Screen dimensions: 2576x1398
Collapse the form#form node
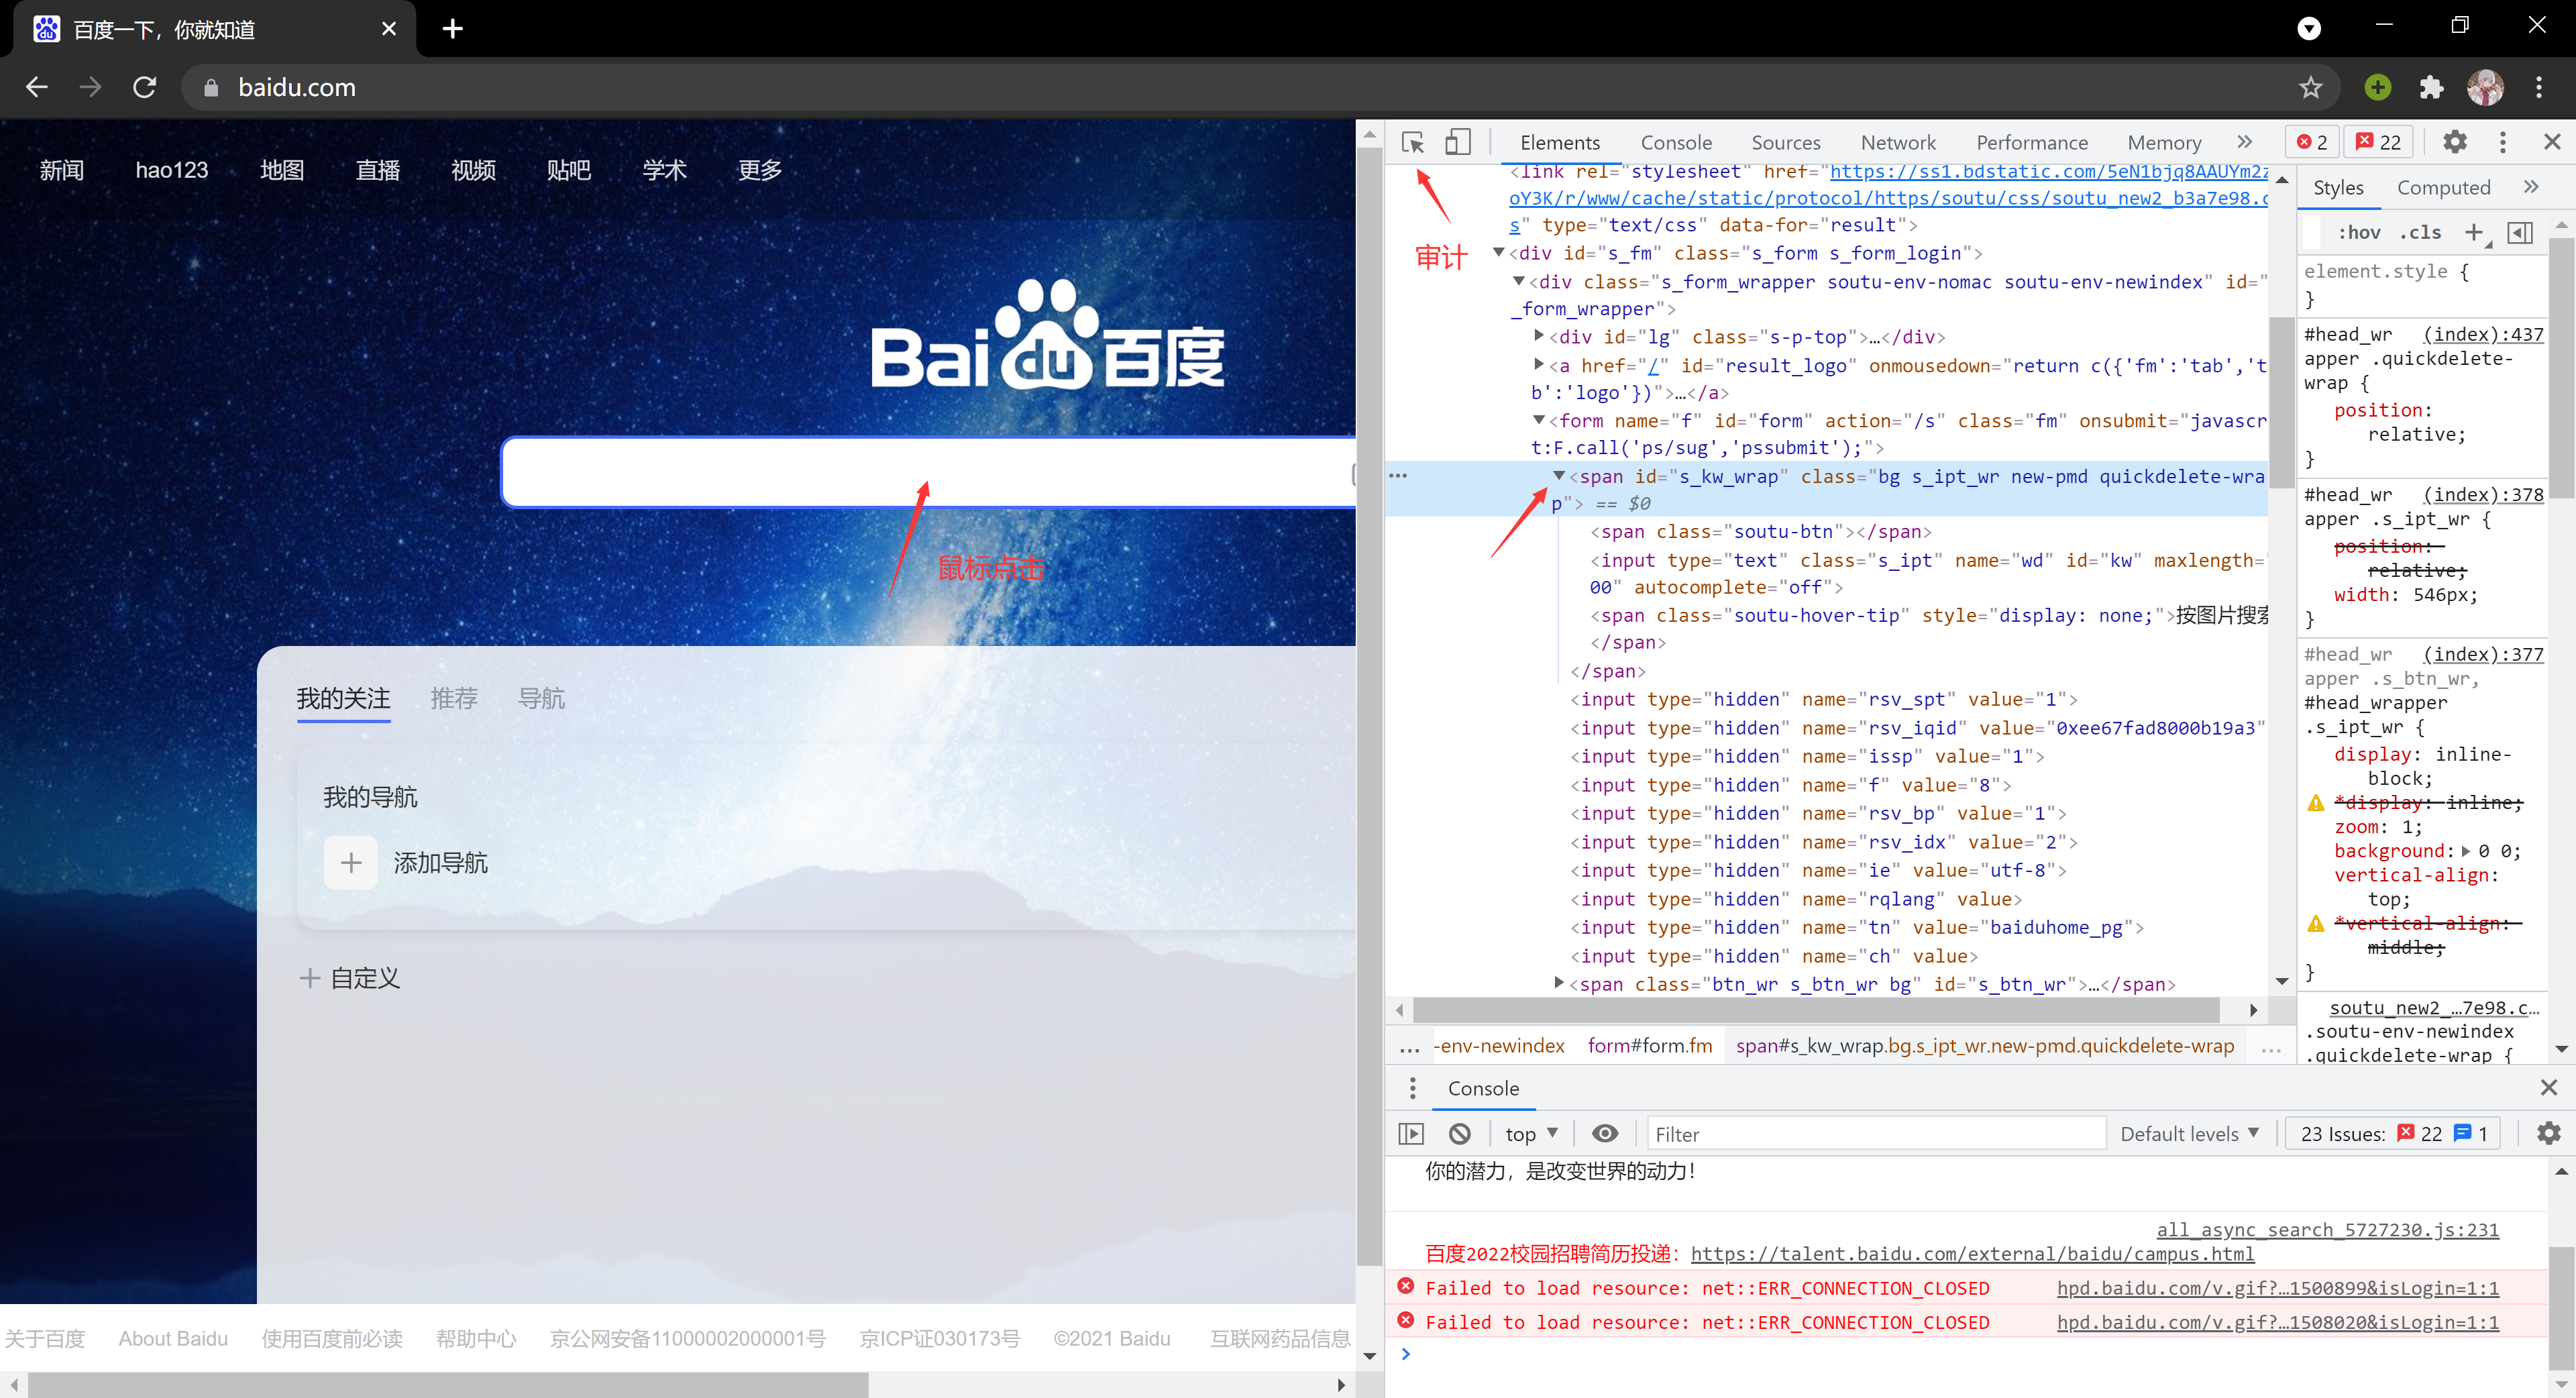(1539, 420)
